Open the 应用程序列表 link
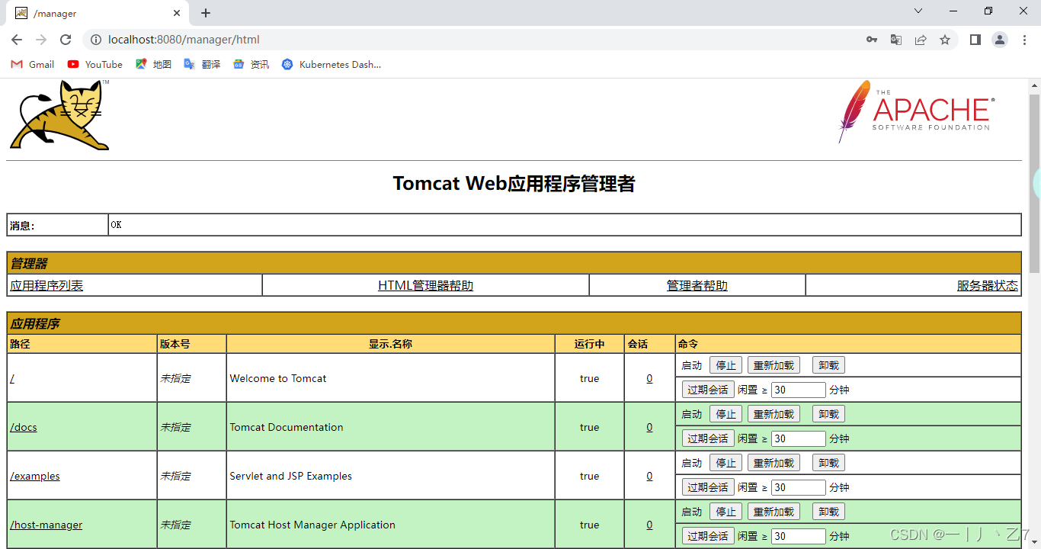Screen dimensions: 1041x549 [x=46, y=285]
